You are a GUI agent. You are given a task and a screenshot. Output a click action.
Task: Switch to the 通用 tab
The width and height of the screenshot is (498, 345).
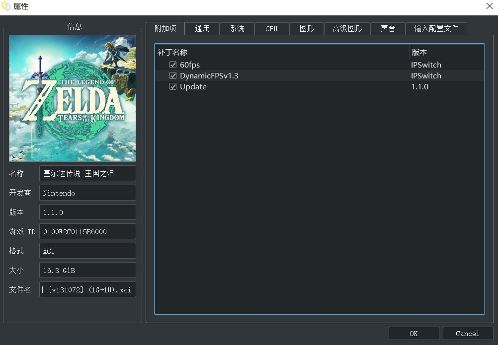(x=202, y=28)
